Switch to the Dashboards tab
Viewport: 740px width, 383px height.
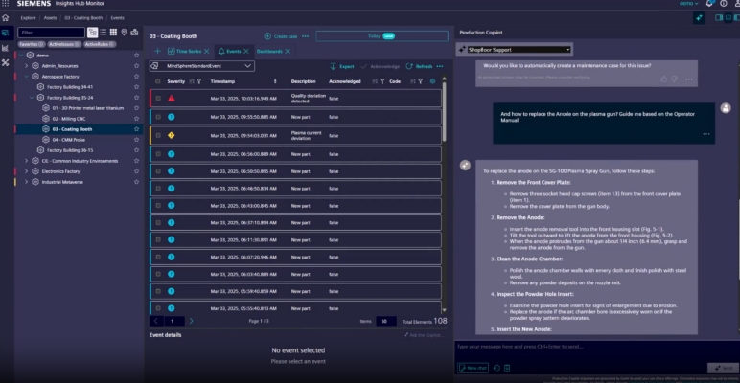tap(269, 51)
